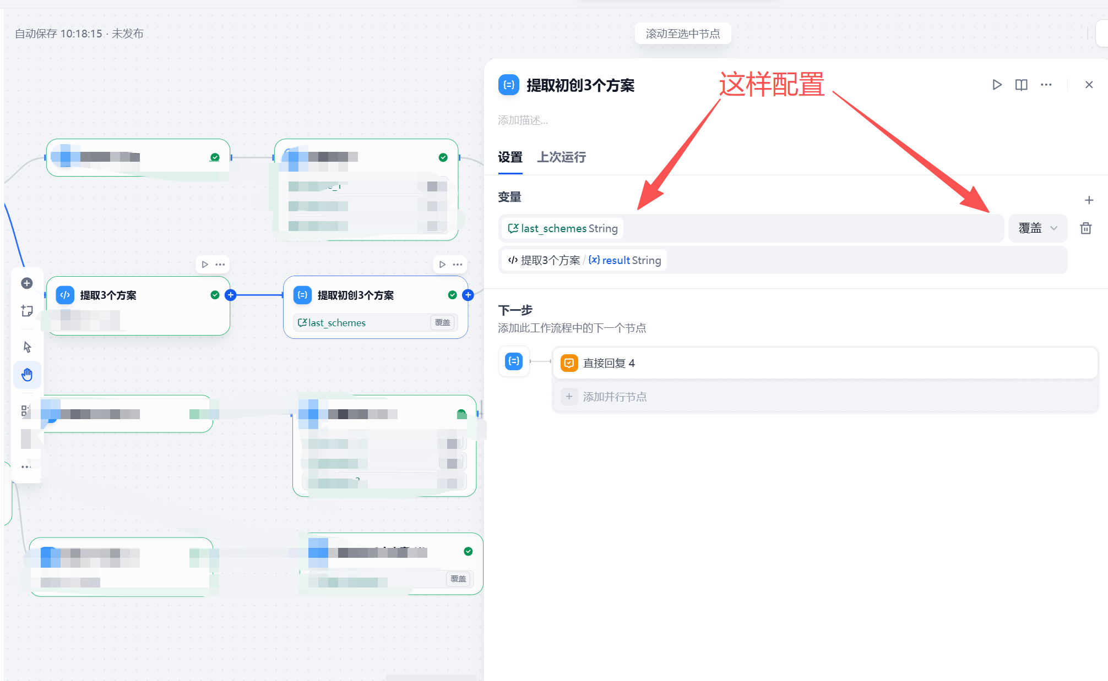Click the add annotation note icon
The width and height of the screenshot is (1108, 681).
(x=26, y=311)
